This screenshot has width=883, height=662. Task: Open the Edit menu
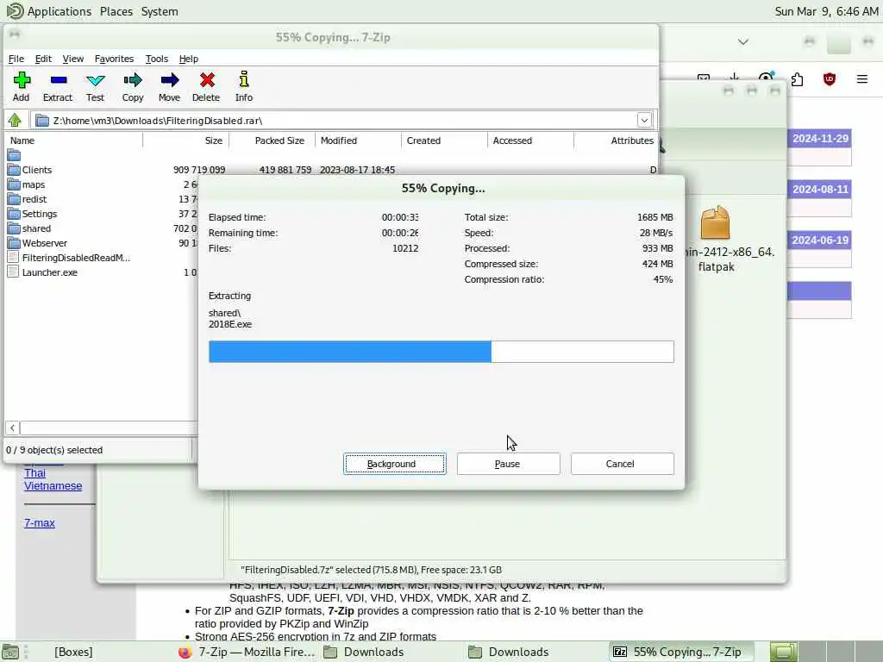pos(43,59)
